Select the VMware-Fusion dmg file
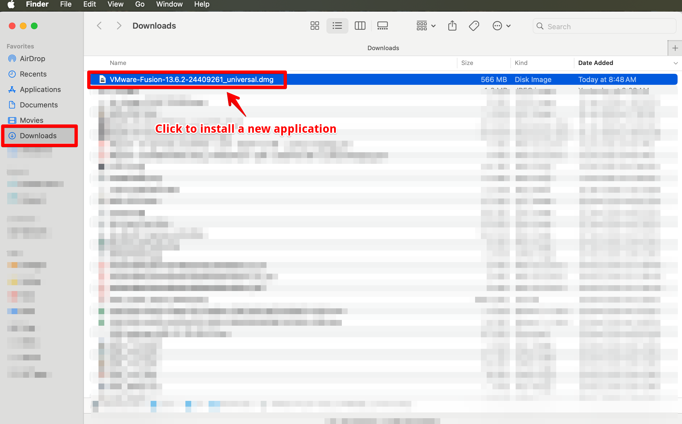682x424 pixels. pos(191,80)
